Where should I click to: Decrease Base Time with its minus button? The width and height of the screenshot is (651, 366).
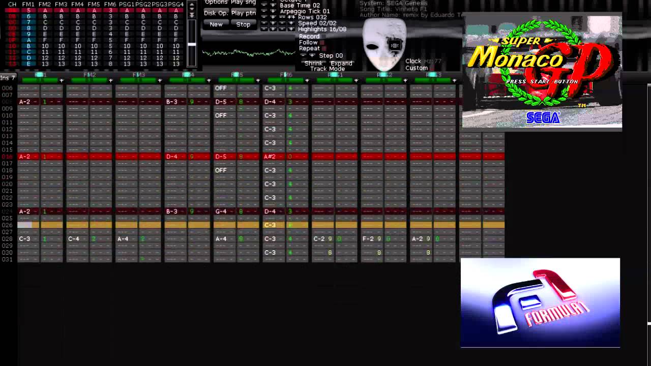264,5
